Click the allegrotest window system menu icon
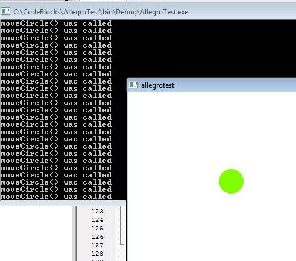296x261 pixels. (x=133, y=85)
